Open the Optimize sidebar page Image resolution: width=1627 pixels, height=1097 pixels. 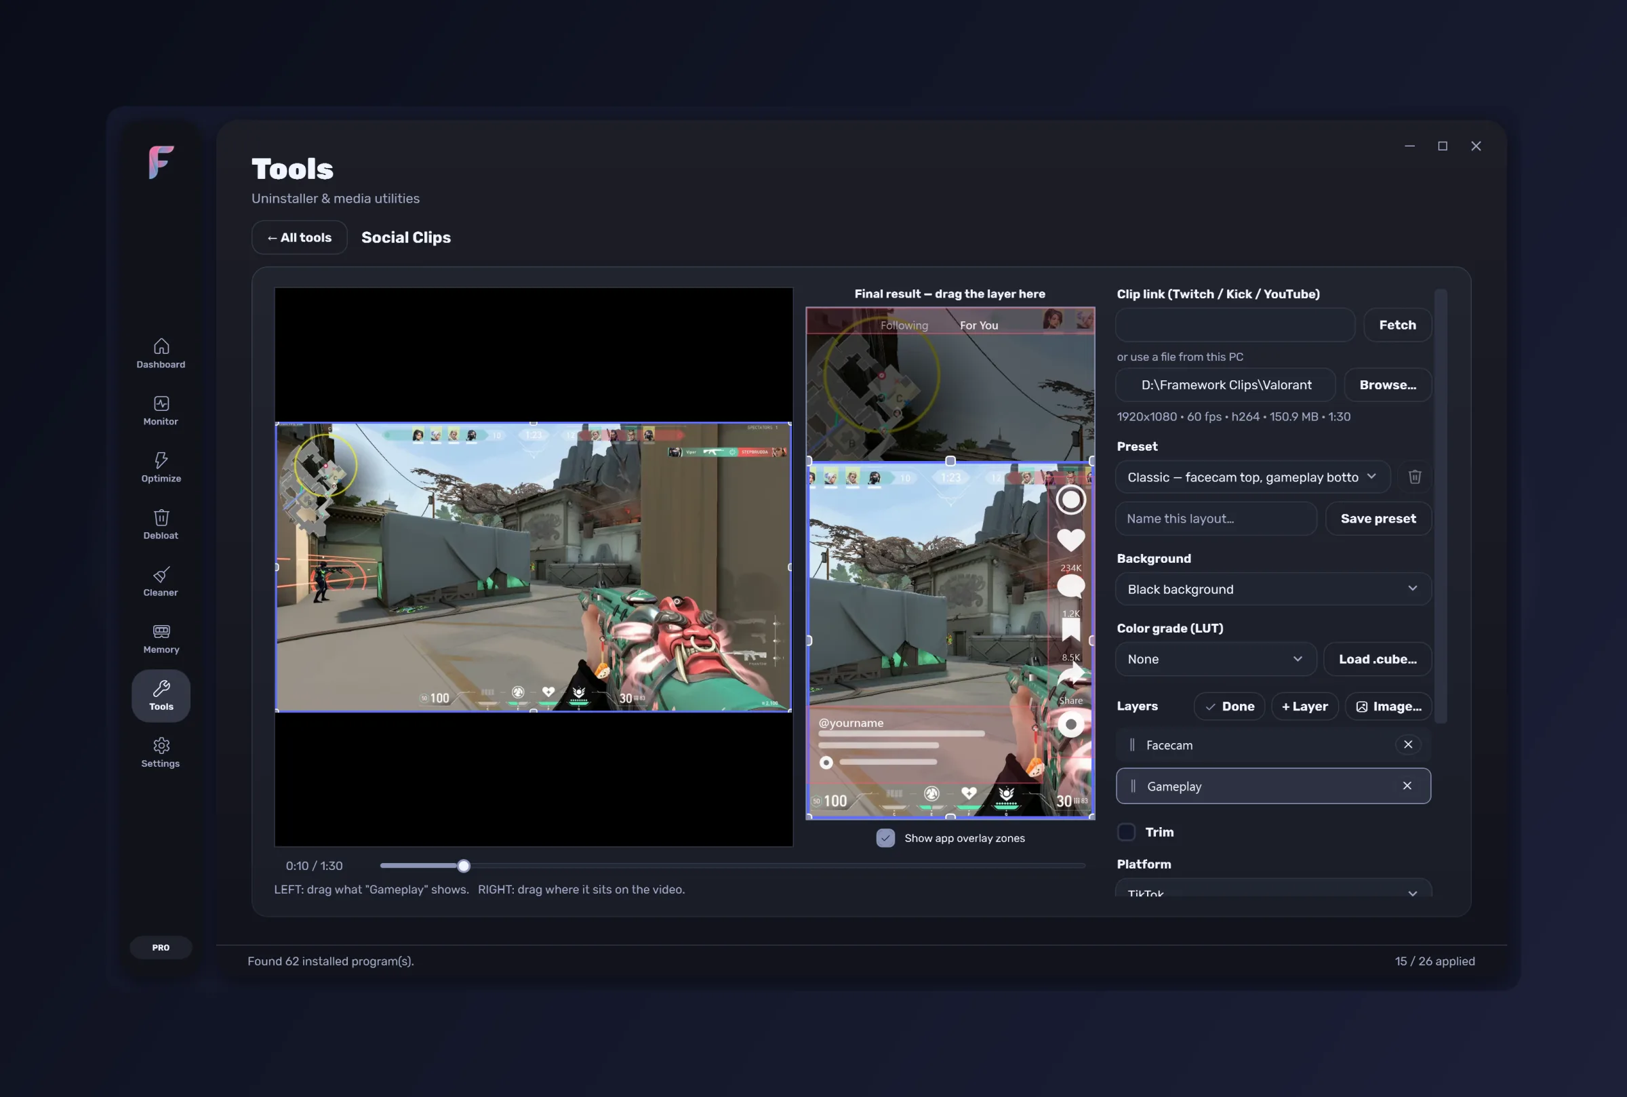[161, 467]
